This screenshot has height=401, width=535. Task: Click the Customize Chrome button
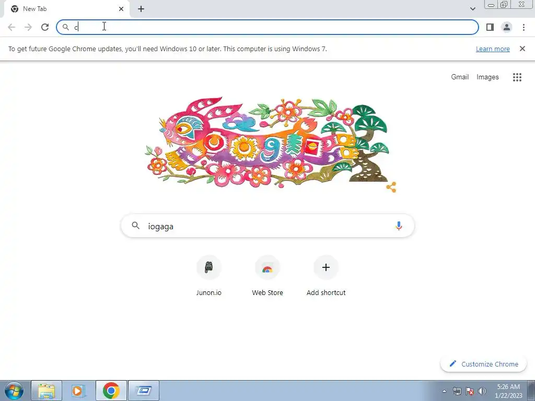(483, 364)
